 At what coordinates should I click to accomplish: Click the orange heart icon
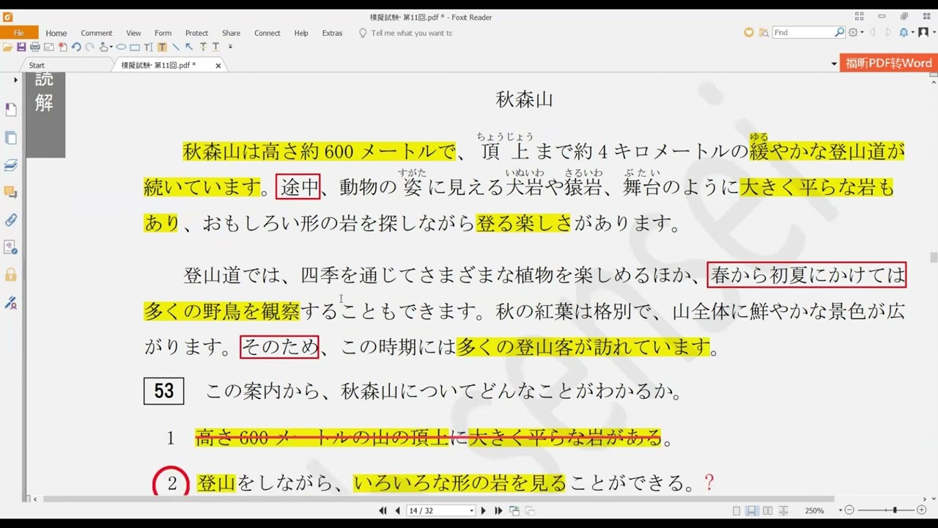pos(748,32)
